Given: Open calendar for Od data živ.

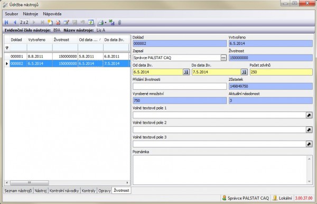Looking at the screenshot, I should coord(186,72).
